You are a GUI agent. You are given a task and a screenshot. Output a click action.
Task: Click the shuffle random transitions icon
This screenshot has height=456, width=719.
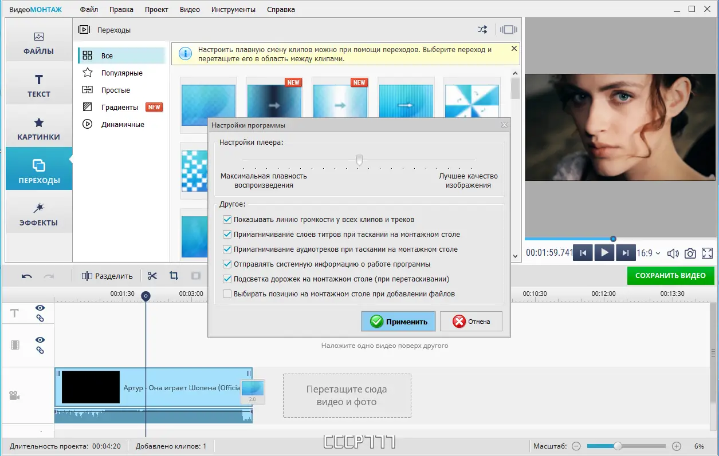[482, 30]
